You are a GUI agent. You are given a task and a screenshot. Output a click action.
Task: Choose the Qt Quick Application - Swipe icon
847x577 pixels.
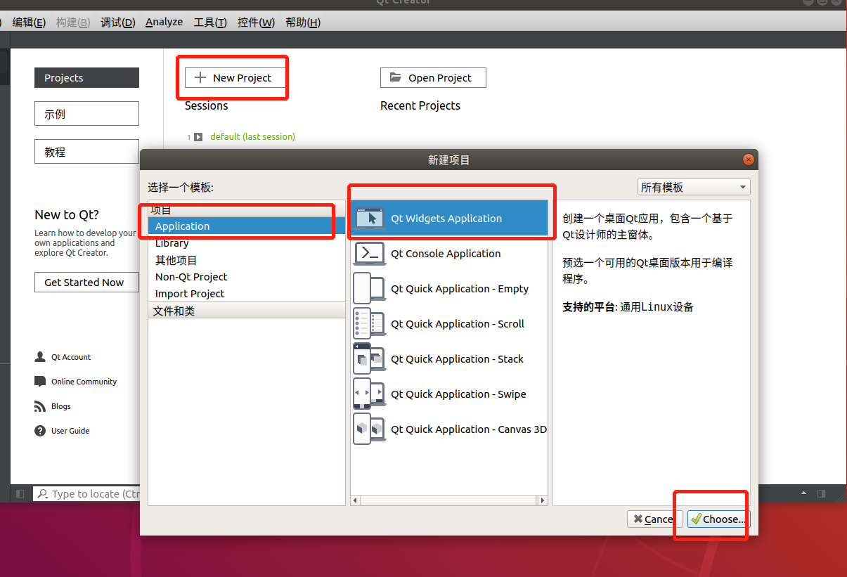370,394
